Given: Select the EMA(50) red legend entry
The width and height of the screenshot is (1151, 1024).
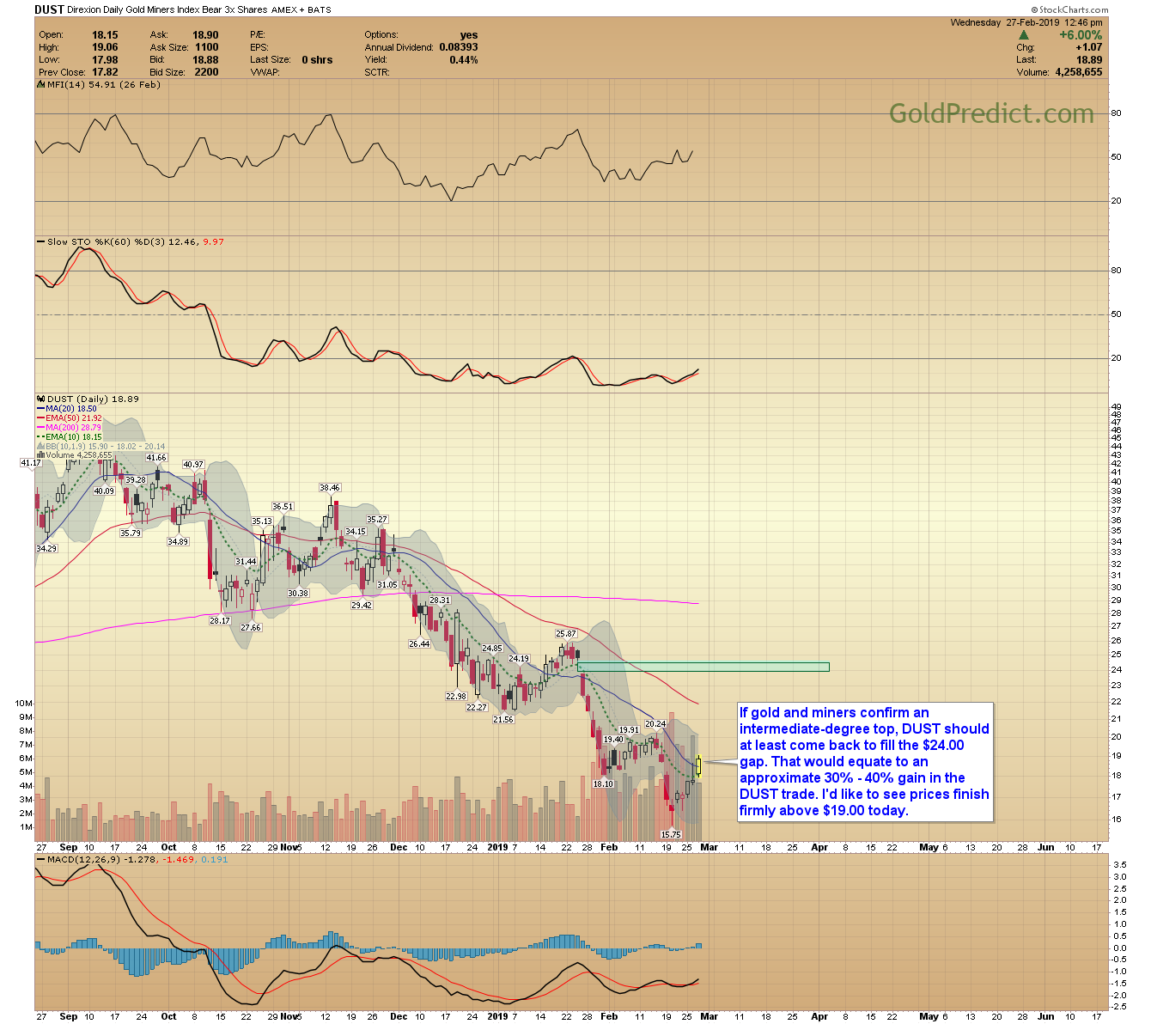Looking at the screenshot, I should point(70,418).
